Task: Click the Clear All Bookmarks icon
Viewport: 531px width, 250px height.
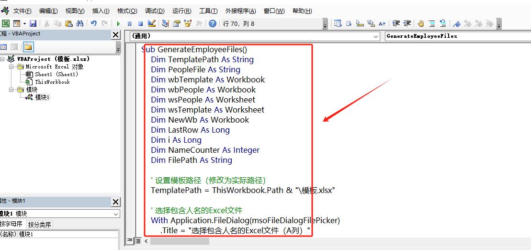Action: [x=490, y=23]
